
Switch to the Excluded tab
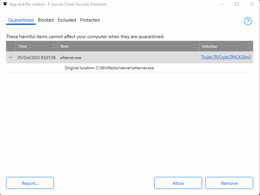click(x=67, y=20)
